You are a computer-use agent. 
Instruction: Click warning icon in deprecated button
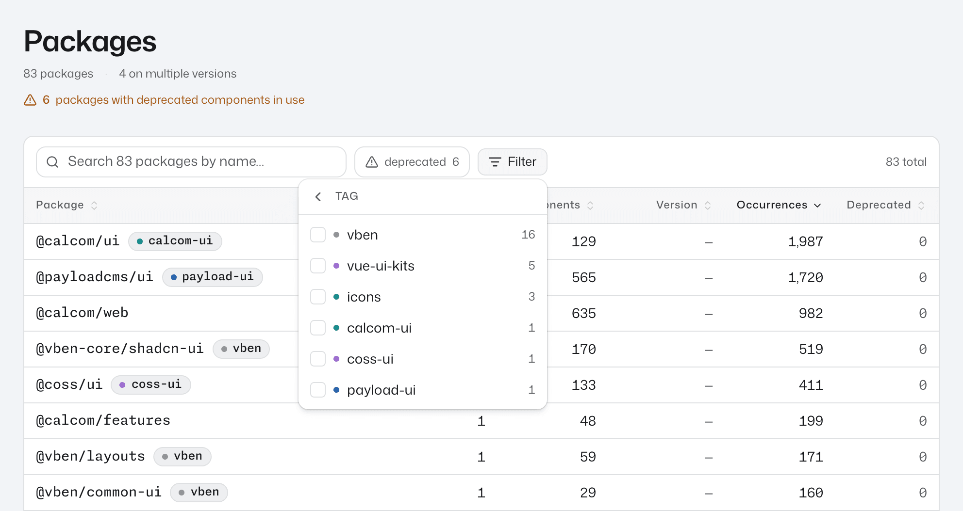372,162
